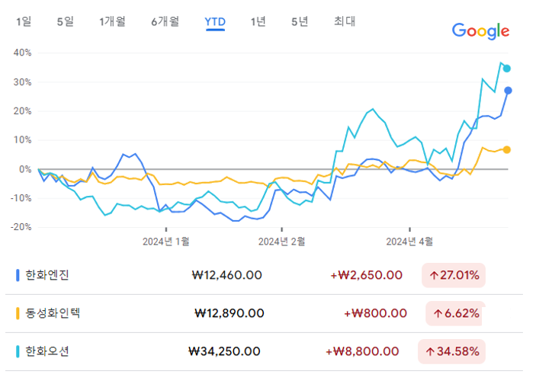Click the ₩34,250.00 price value
The image size is (536, 381).
click(x=224, y=351)
